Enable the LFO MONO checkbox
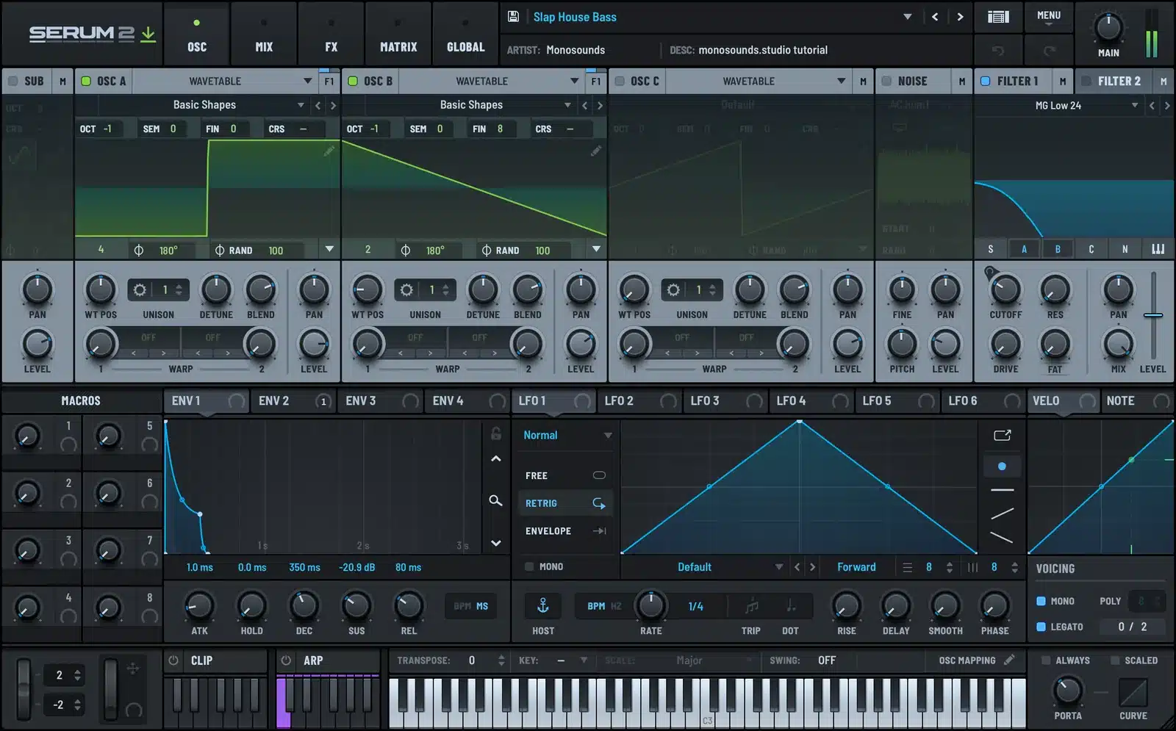This screenshot has width=1176, height=731. pyautogui.click(x=529, y=566)
